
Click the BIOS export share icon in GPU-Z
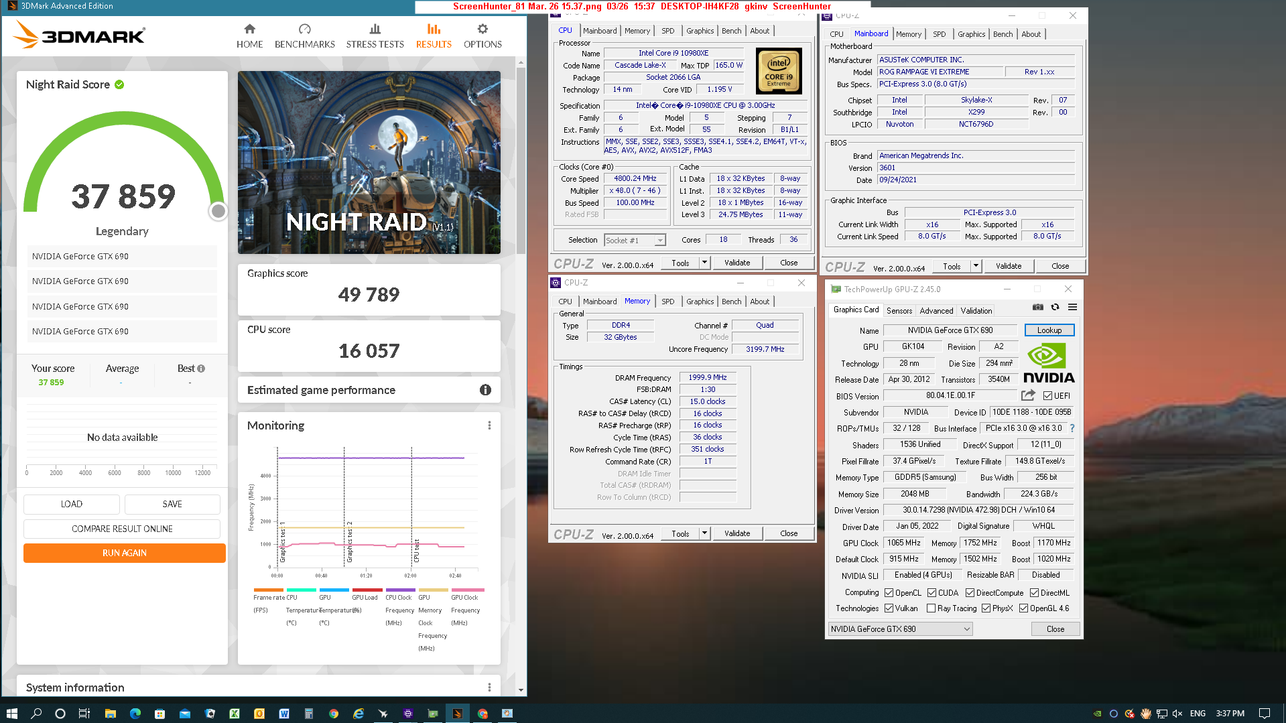pyautogui.click(x=1028, y=395)
